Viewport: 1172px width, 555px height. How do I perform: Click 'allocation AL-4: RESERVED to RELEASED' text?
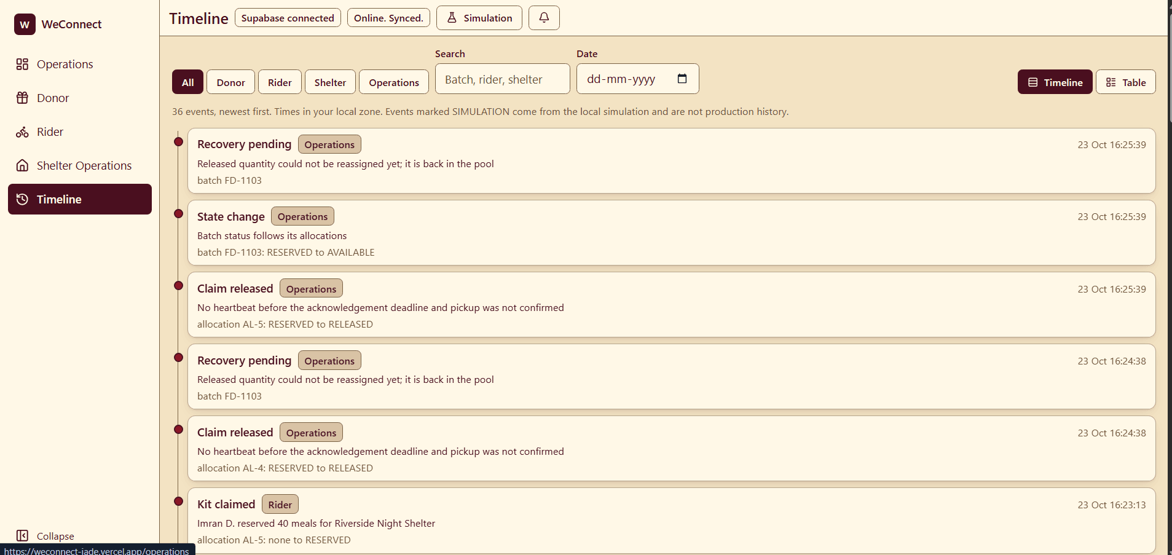click(x=285, y=468)
